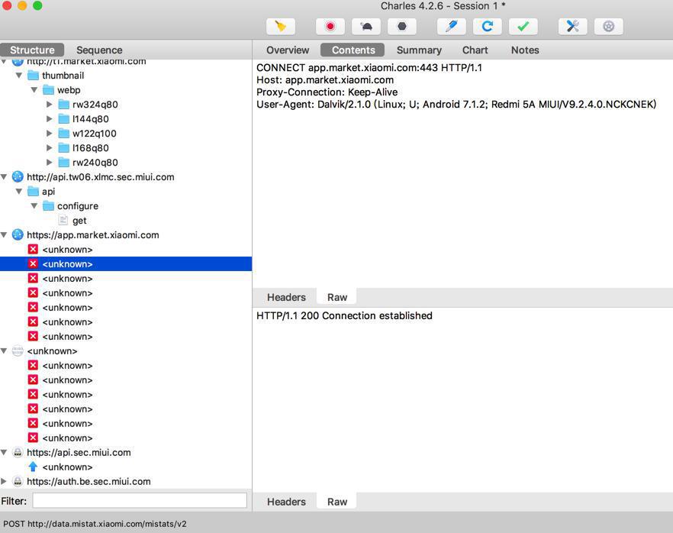Click the globe icon of app.market.xiaomi.com
Image resolution: width=673 pixels, height=533 pixels.
(x=18, y=235)
